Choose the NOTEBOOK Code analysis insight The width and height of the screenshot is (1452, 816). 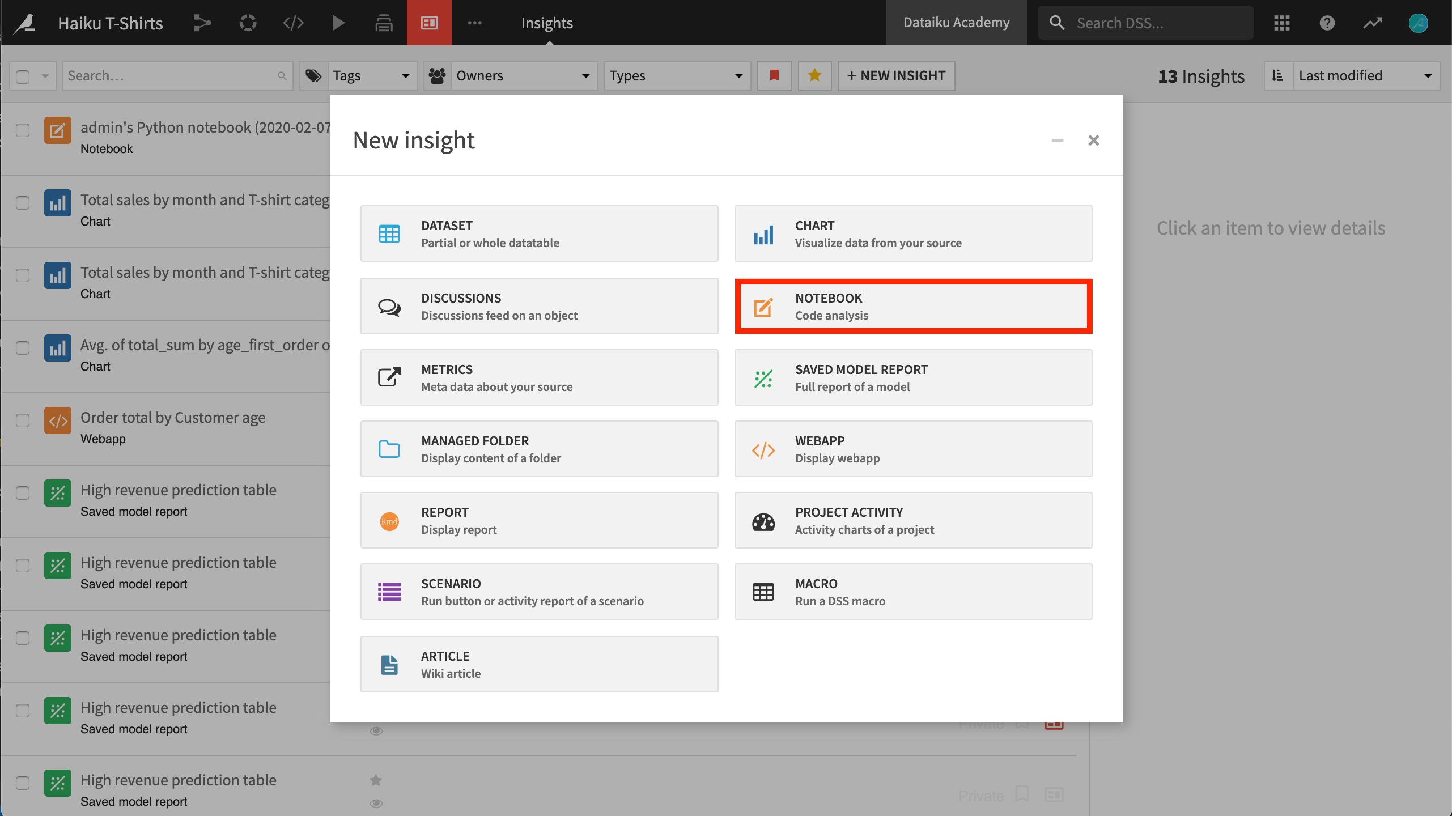tap(913, 306)
